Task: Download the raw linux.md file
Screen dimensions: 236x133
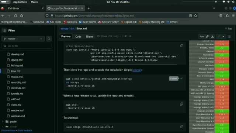Action: (212, 37)
